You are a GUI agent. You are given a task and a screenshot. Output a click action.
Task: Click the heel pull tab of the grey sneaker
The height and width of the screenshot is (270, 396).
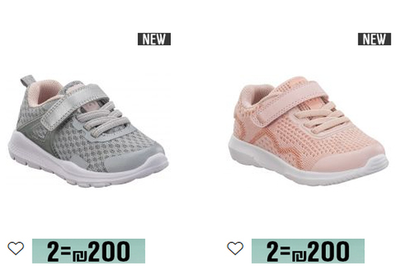27,81
